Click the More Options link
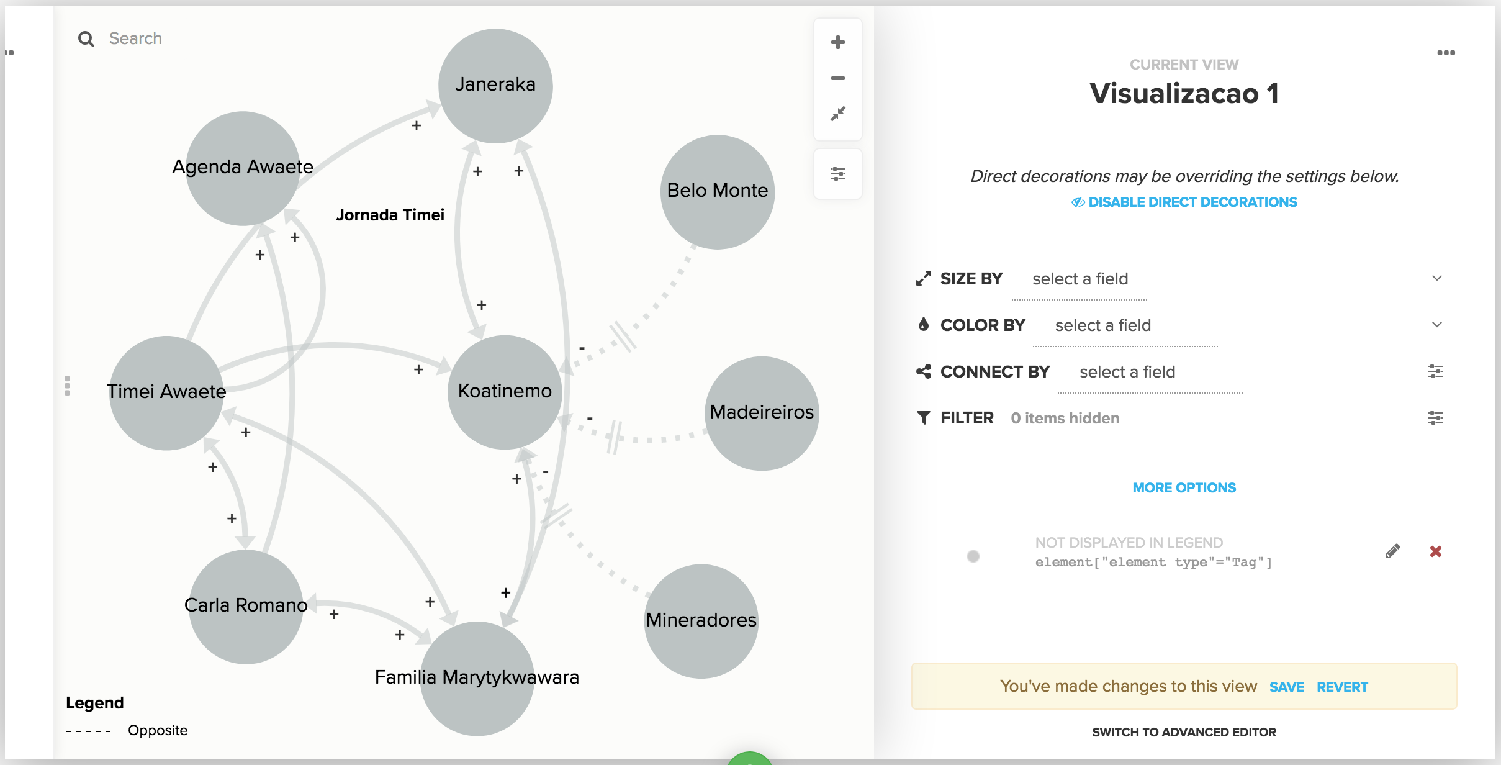The image size is (1501, 765). [1184, 488]
